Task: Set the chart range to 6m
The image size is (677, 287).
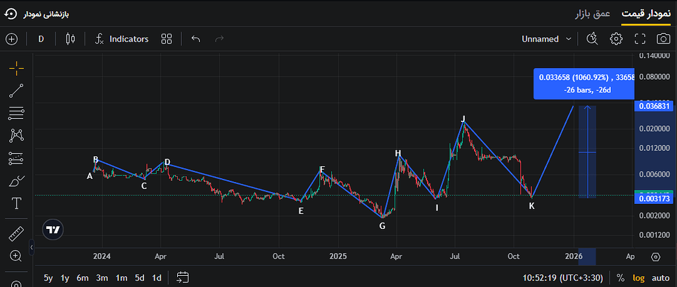Action: 83,278
